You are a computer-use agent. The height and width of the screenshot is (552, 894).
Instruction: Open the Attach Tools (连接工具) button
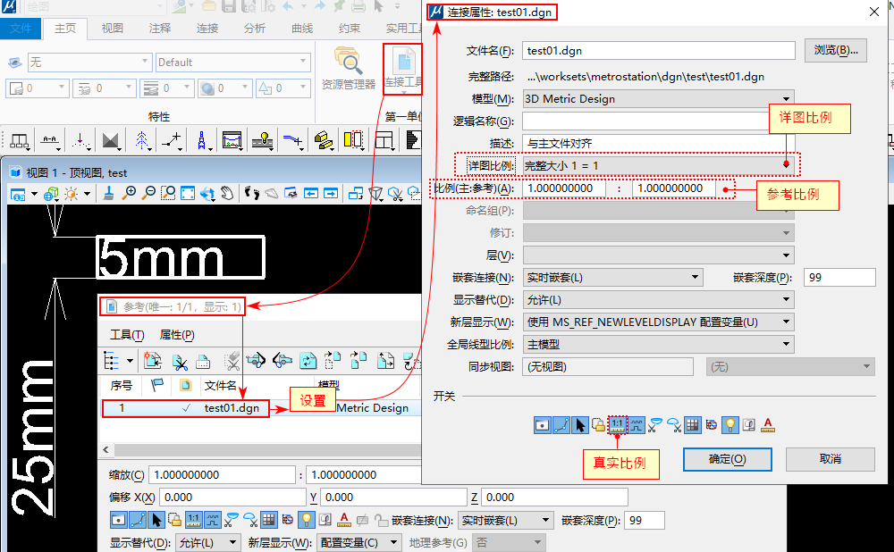click(403, 70)
